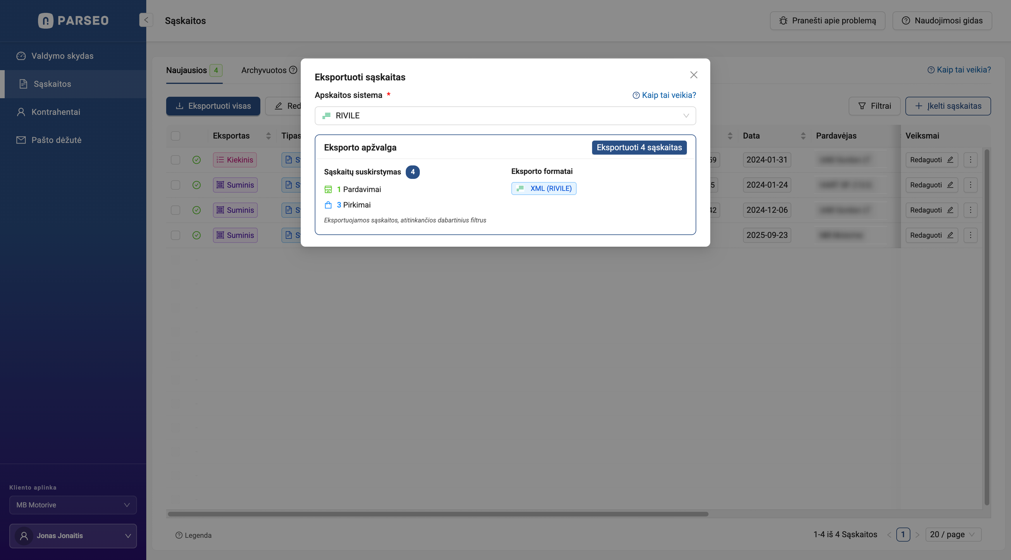The width and height of the screenshot is (1011, 560).
Task: Click the green status check in the Kiekinis row
Action: point(197,160)
